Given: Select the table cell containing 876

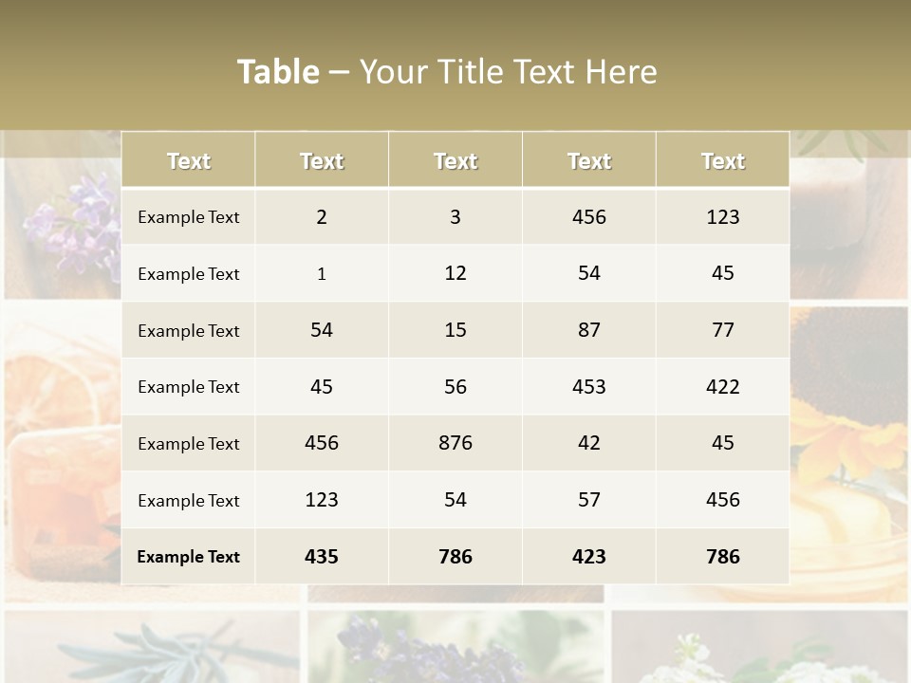Looking at the screenshot, I should [x=455, y=443].
